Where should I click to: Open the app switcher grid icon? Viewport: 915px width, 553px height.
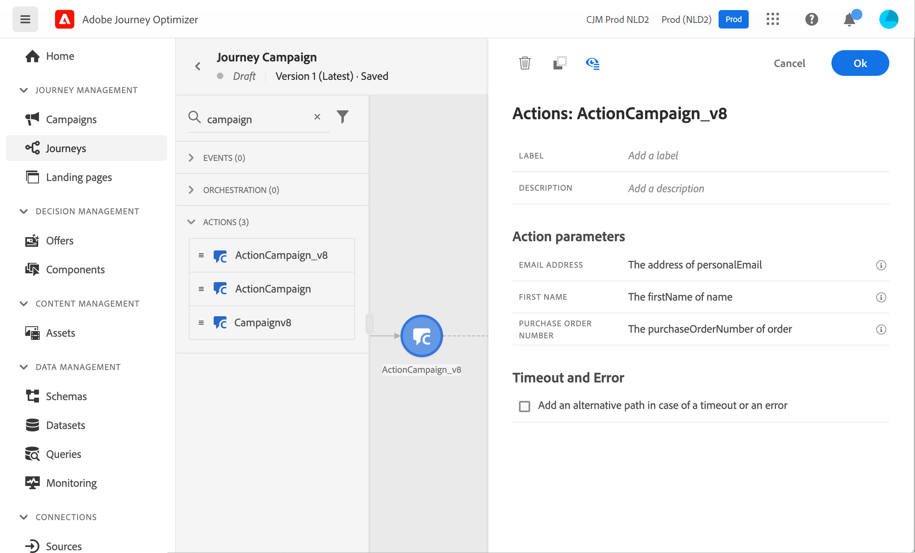pos(772,19)
